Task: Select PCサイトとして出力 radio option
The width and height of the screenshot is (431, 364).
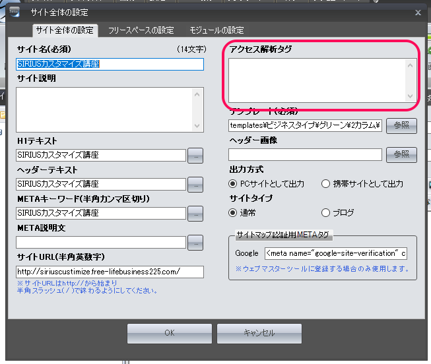Action: (233, 184)
